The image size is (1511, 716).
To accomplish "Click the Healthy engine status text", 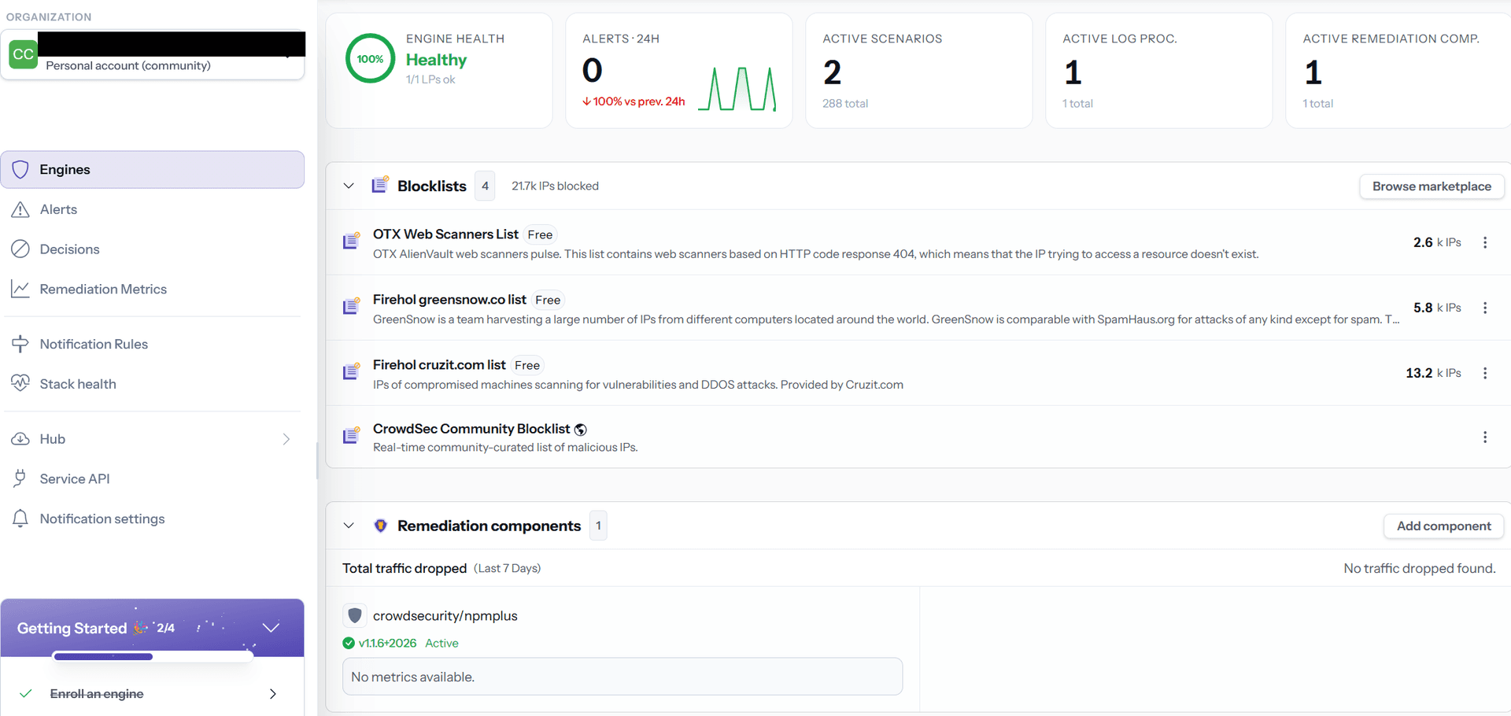I will coord(436,60).
